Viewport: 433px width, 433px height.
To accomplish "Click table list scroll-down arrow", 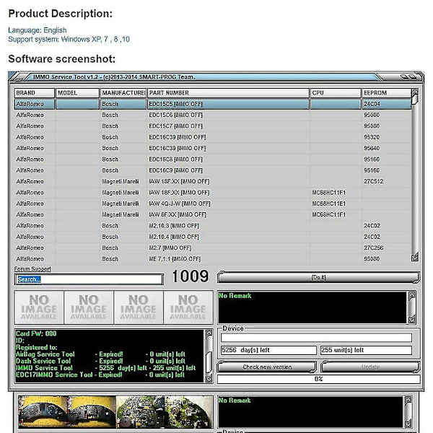I will pos(415,258).
